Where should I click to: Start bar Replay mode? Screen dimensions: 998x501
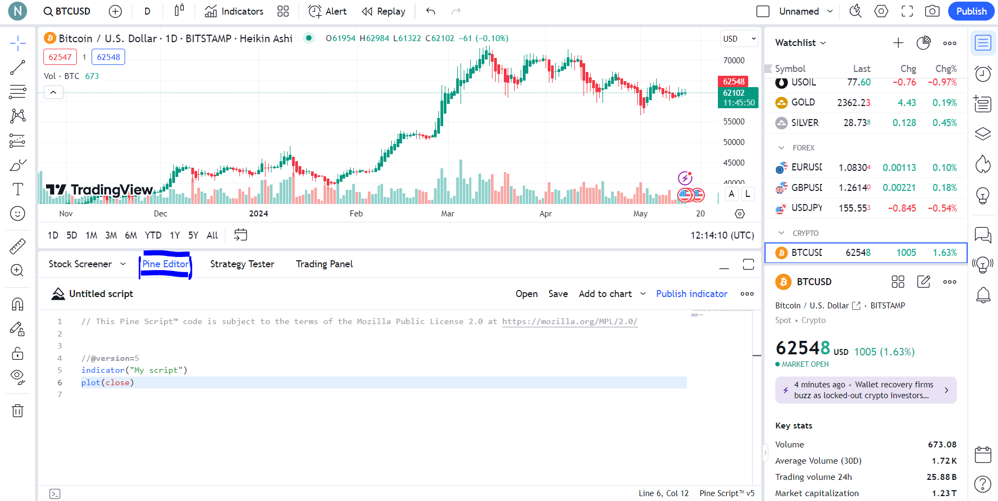coord(384,11)
